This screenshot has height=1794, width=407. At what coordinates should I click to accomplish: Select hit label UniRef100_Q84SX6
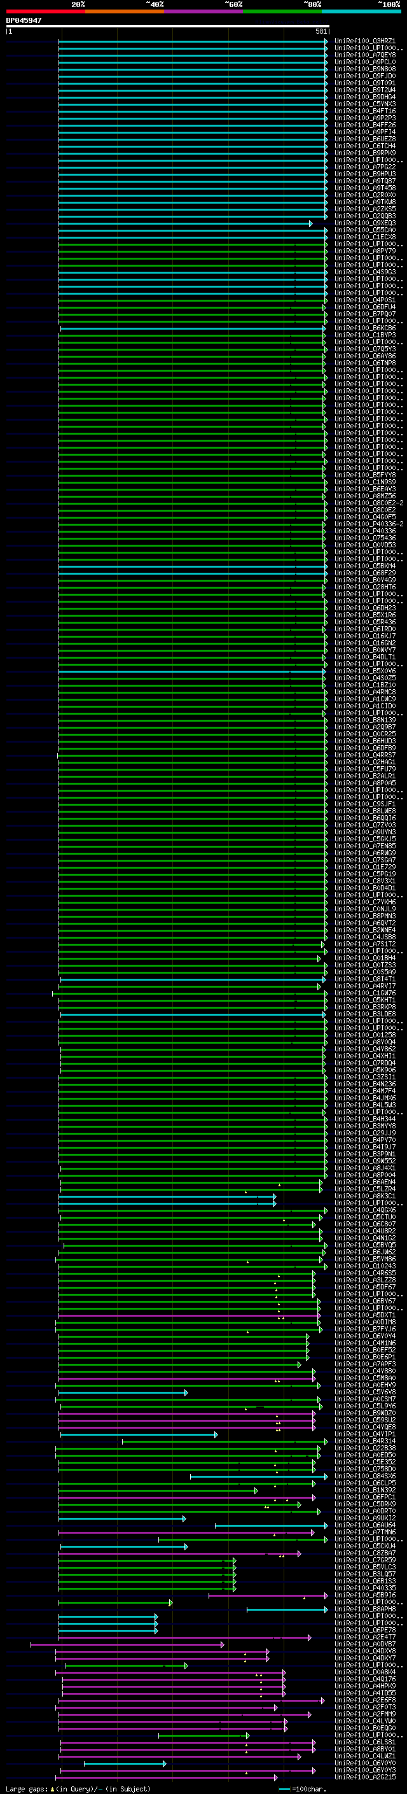(x=364, y=1476)
